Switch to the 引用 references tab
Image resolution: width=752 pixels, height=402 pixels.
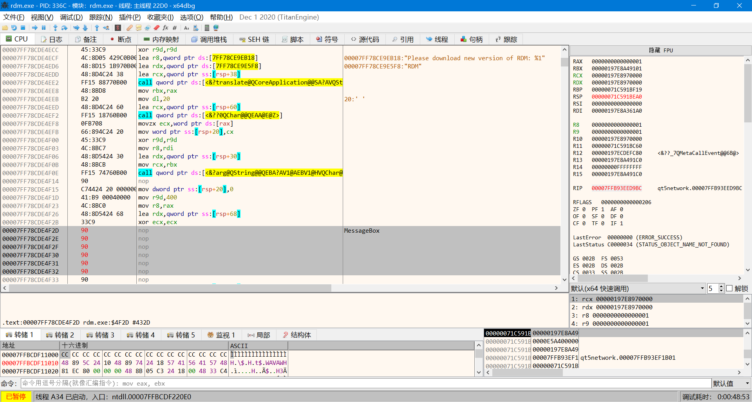click(x=403, y=39)
